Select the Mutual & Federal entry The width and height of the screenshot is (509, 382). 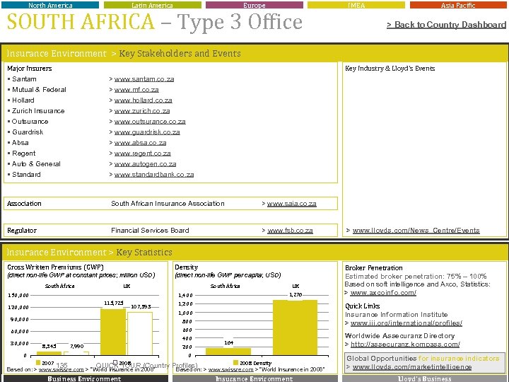[39, 90]
